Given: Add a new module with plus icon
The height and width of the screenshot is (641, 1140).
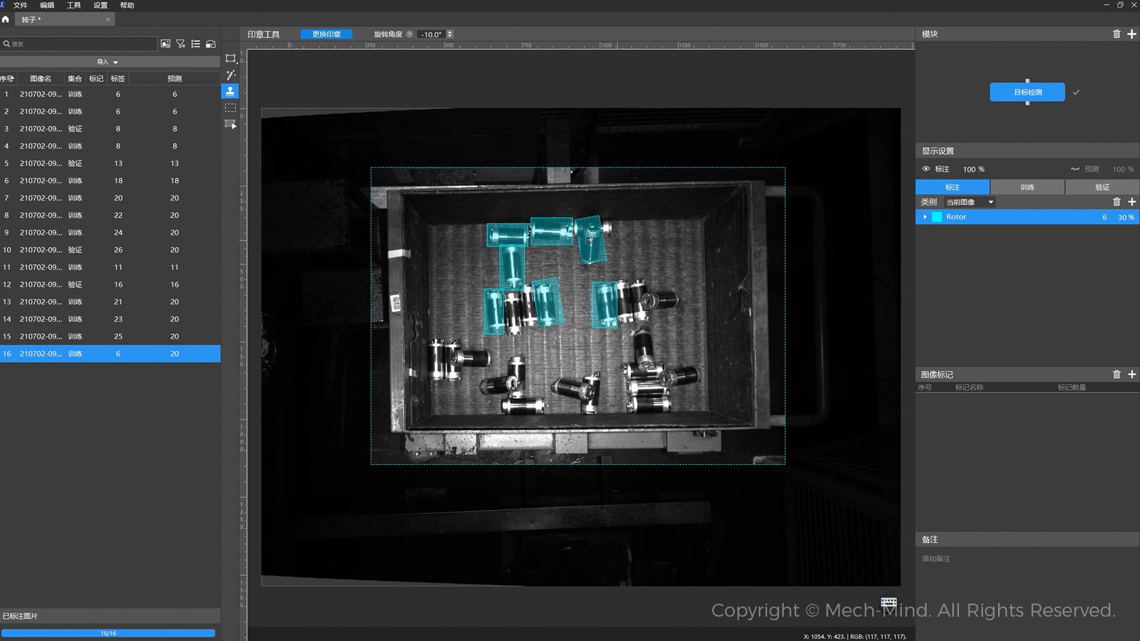Looking at the screenshot, I should (x=1132, y=34).
